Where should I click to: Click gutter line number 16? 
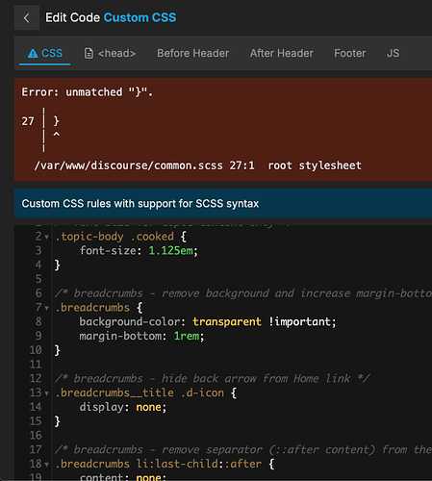tap(36, 436)
